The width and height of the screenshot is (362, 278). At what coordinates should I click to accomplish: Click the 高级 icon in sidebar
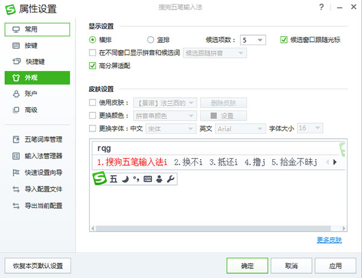coord(16,110)
